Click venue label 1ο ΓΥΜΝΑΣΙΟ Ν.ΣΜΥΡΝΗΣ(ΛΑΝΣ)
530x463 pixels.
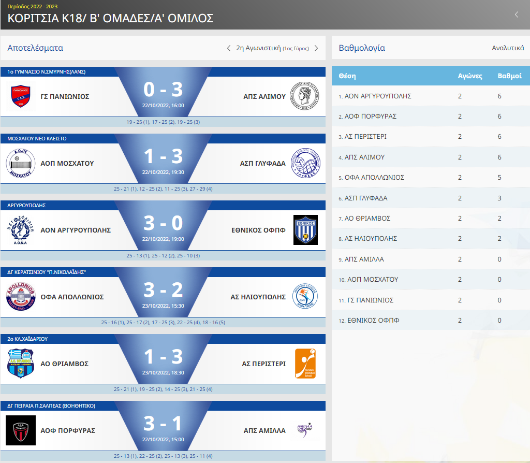coord(46,71)
